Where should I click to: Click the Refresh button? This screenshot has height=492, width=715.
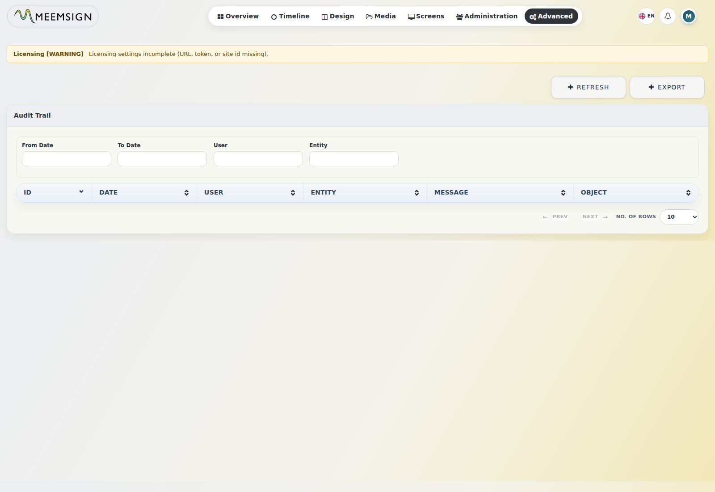point(588,87)
